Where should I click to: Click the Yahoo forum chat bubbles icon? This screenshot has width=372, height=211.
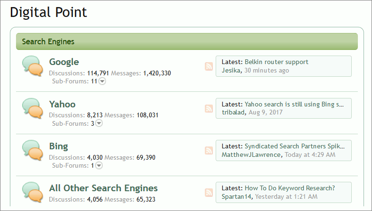(32, 108)
